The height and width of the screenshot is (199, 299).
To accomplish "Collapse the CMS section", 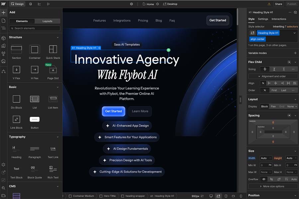I will [x=57, y=186].
